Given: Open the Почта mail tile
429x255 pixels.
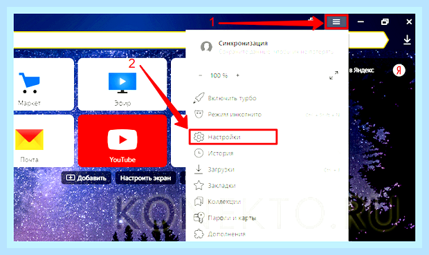Looking at the screenshot, I should click(x=44, y=141).
